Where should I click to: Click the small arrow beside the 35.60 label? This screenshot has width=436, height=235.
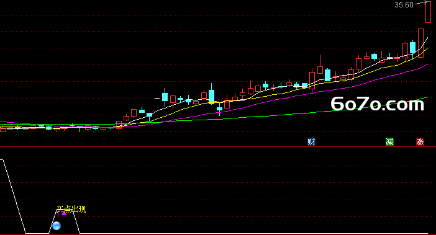pyautogui.click(x=422, y=3)
